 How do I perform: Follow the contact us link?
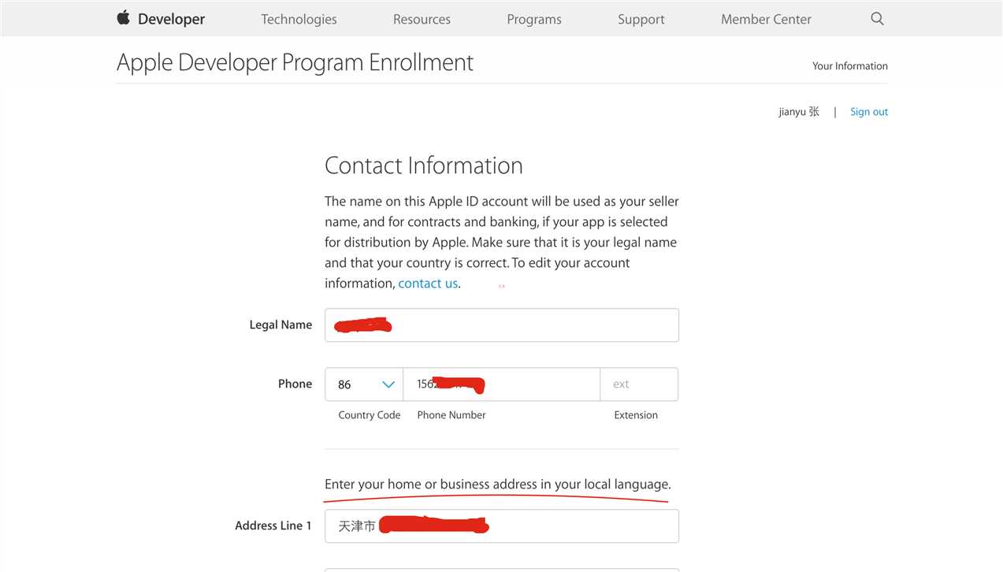tap(428, 284)
